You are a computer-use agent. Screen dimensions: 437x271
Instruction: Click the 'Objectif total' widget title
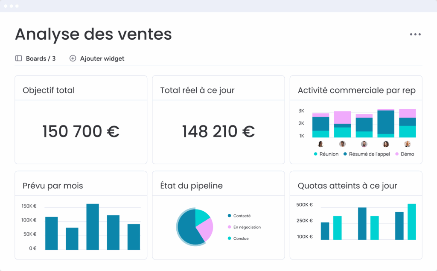click(49, 90)
